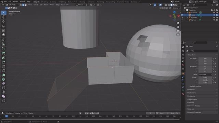Select the Poly Build tool
Image resolution: width=219 pixels, height=123 pixels.
tap(4, 75)
